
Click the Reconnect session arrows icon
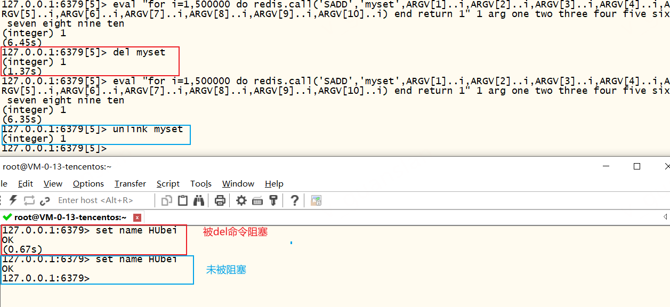pyautogui.click(x=29, y=200)
